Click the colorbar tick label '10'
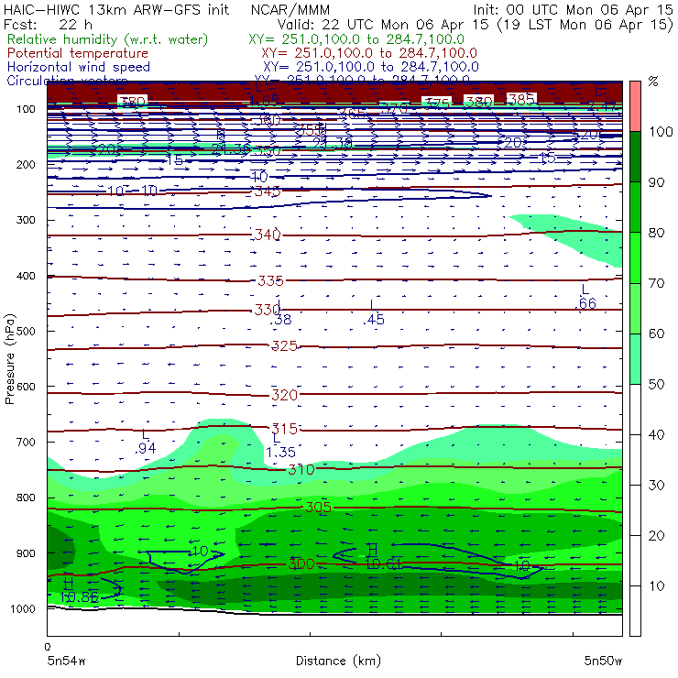The image size is (678, 678). click(656, 586)
